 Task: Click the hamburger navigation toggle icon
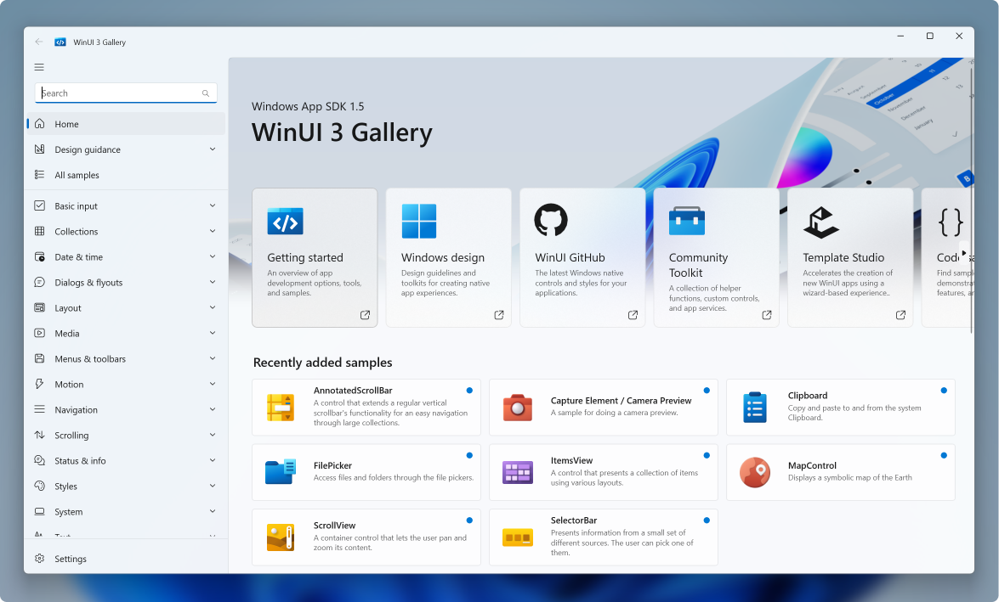pyautogui.click(x=39, y=67)
